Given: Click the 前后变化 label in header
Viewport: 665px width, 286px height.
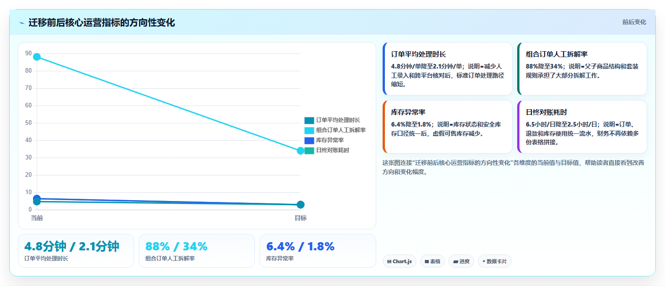Looking at the screenshot, I should [x=634, y=22].
